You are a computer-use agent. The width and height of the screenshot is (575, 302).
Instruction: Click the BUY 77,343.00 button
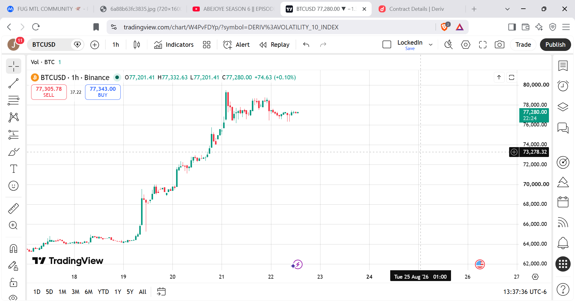click(103, 92)
